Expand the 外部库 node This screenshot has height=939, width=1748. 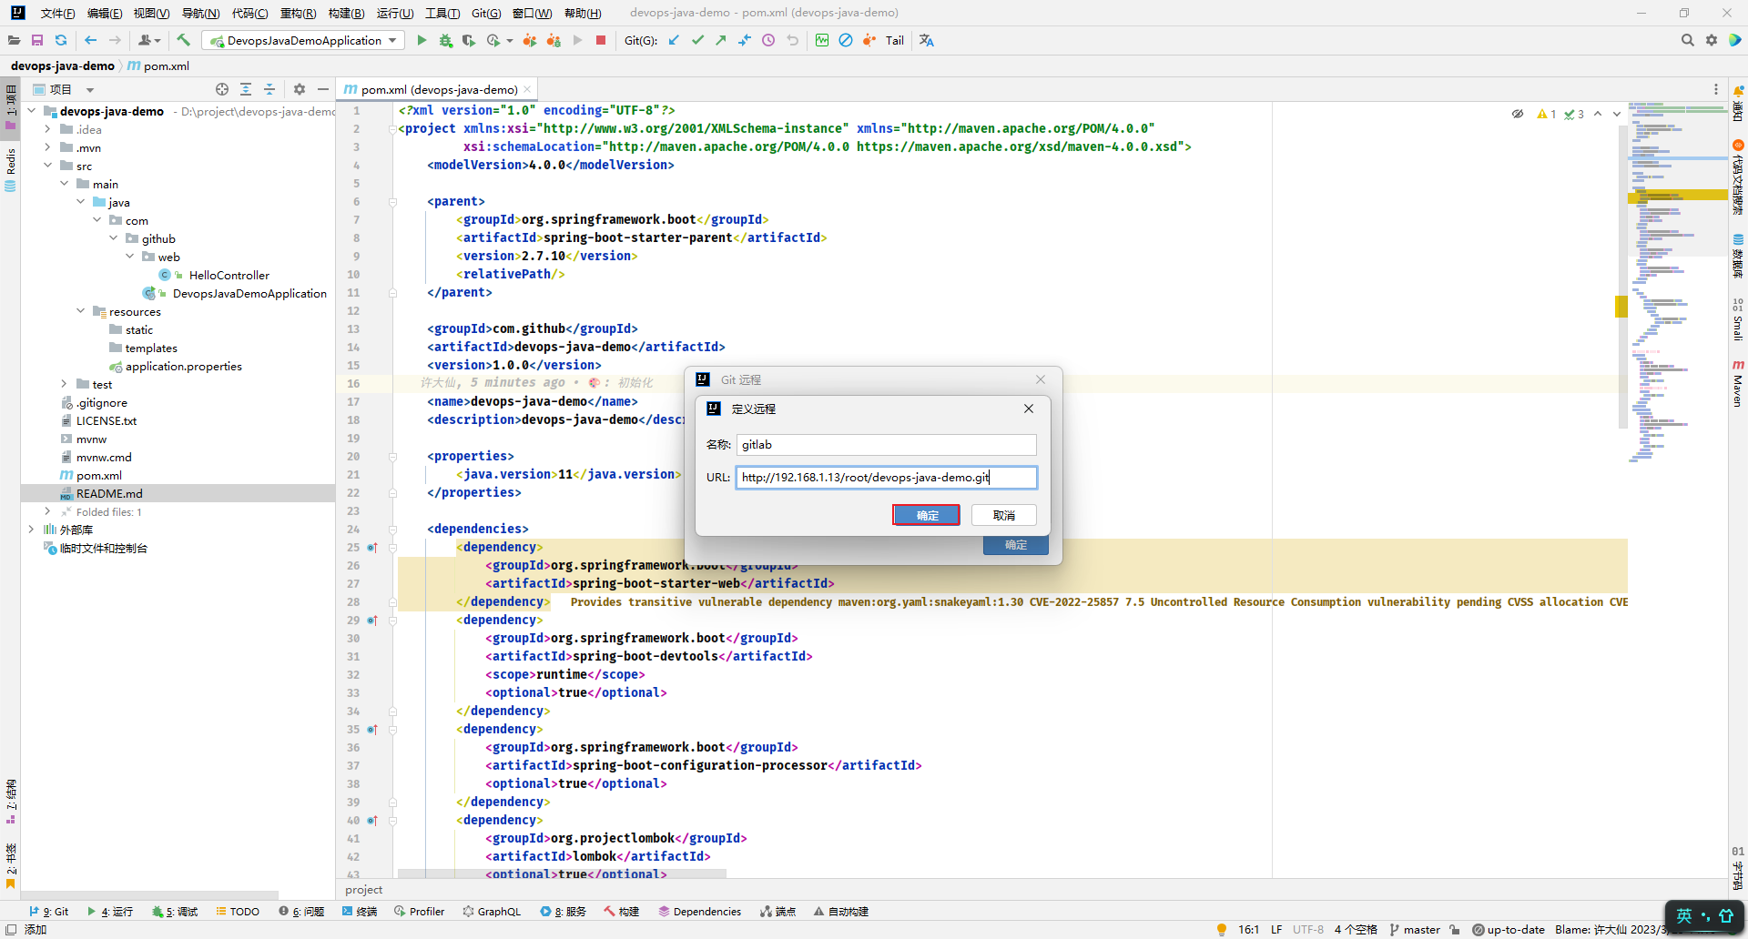31,530
